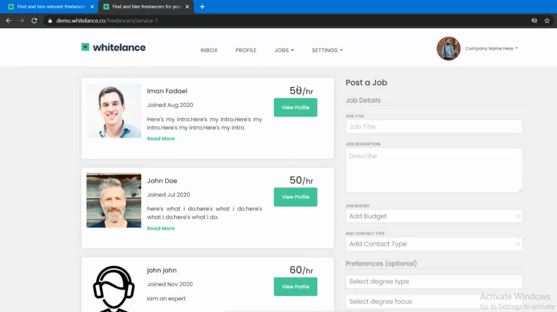Click the Select degree focus field
557x312 pixels.
point(434,301)
